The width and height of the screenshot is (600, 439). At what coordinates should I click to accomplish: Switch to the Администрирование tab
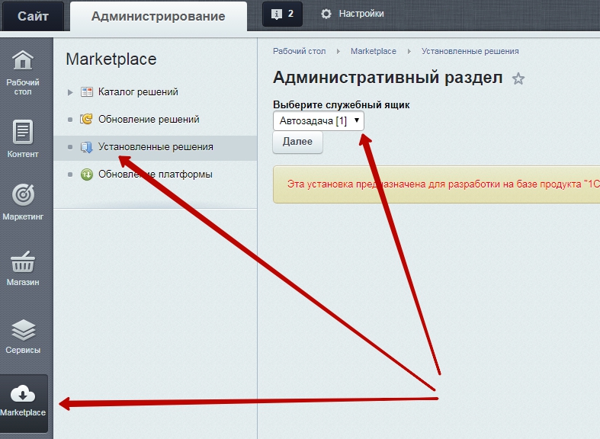tap(158, 16)
